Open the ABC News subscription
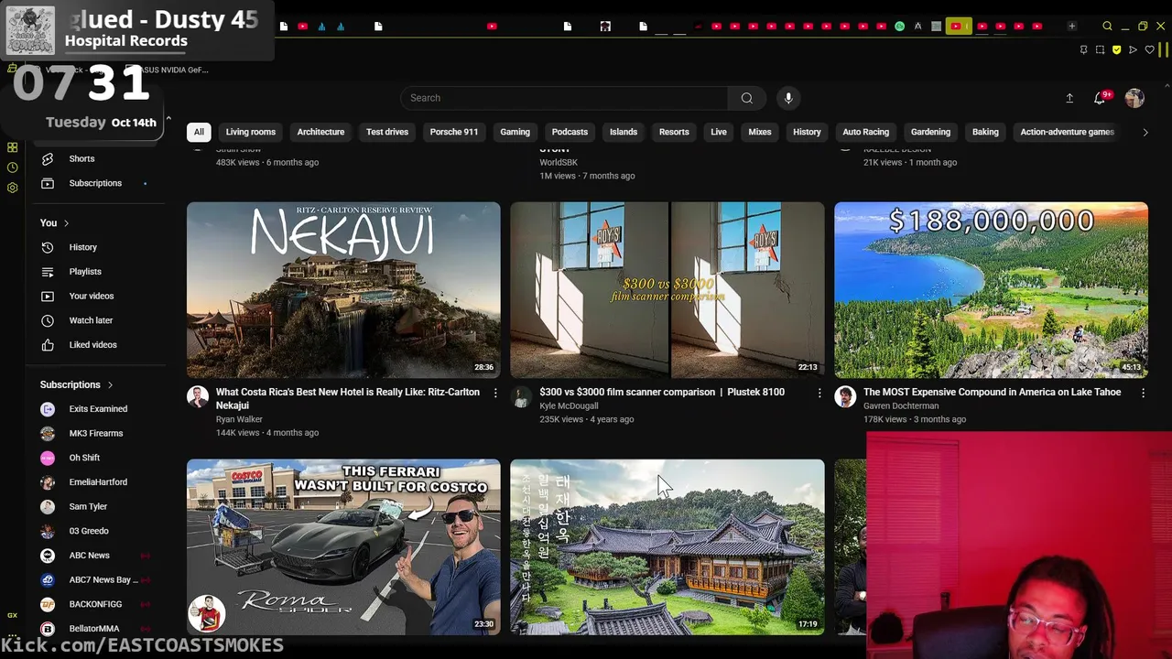The image size is (1172, 659). [96, 556]
